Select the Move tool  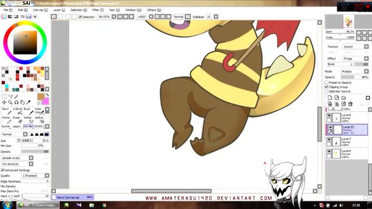pyautogui.click(x=4, y=102)
